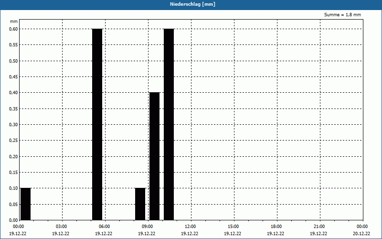Select the 0,05 y-axis label
382x239 pixels.
13,205
